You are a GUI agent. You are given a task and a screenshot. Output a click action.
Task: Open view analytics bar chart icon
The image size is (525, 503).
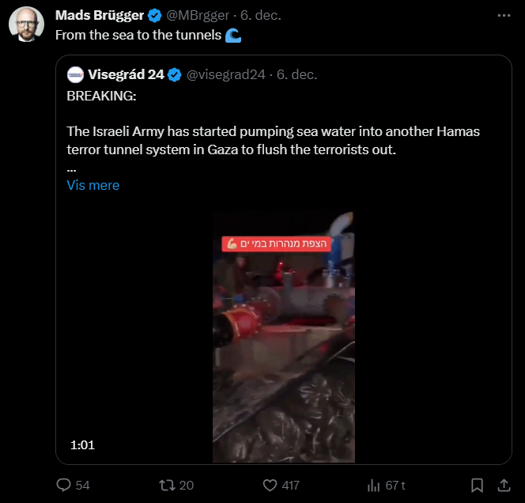[374, 485]
